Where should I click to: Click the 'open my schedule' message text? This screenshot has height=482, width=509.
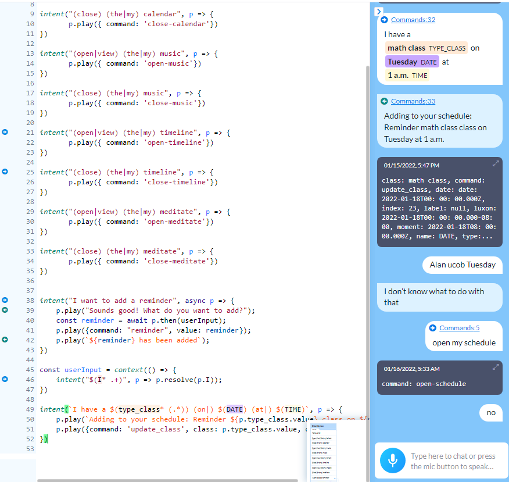tap(464, 342)
